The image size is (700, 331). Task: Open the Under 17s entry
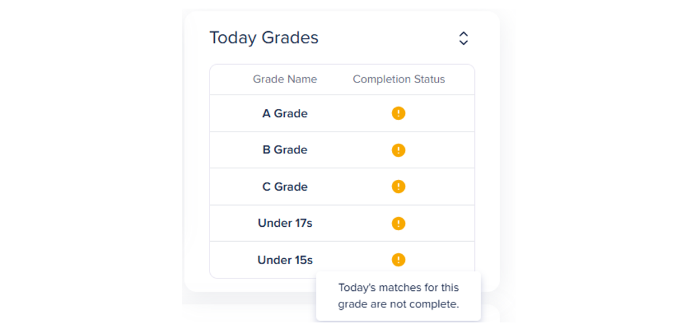pyautogui.click(x=285, y=223)
